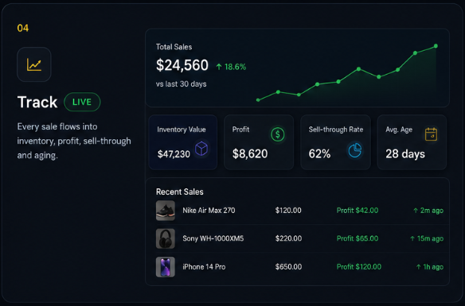Click the $650.00 sale price
Image resolution: width=465 pixels, height=306 pixels.
[288, 267]
